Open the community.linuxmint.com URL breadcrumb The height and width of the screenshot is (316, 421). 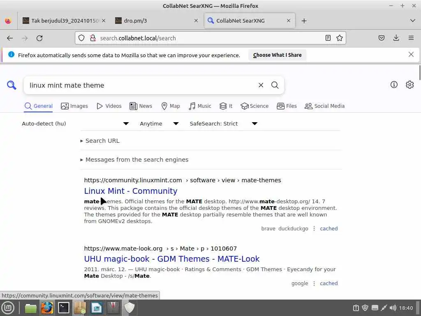(x=182, y=180)
